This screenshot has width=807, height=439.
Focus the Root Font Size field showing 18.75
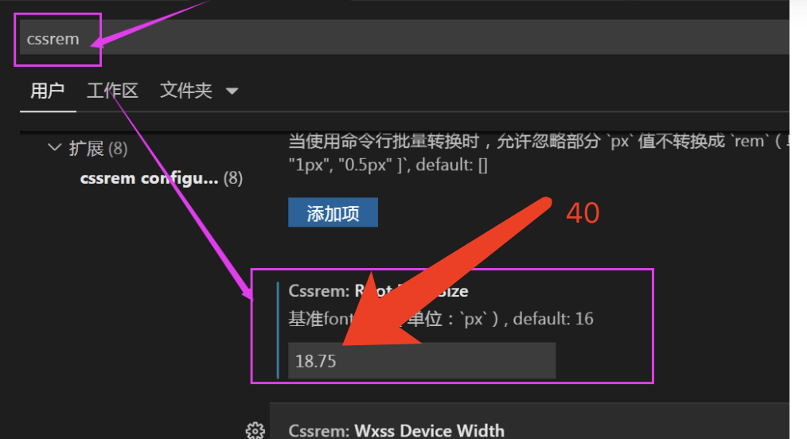422,361
